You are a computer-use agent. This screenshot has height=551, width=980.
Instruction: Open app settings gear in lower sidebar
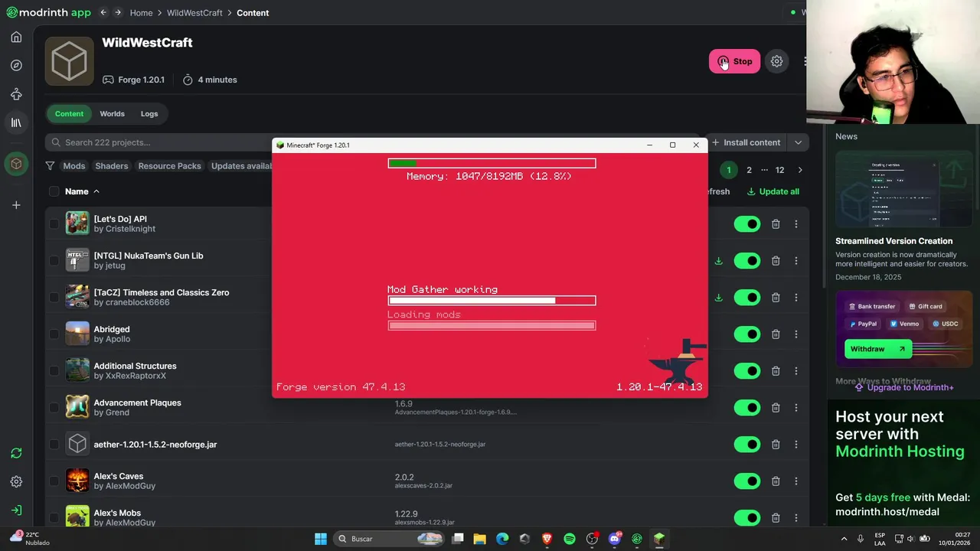(x=16, y=481)
